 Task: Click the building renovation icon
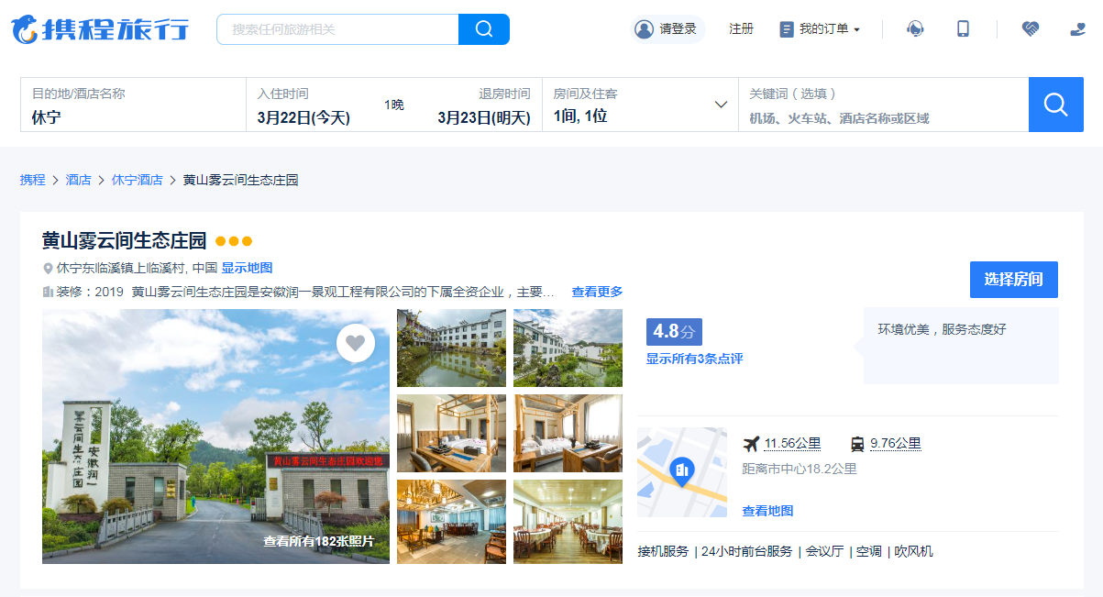pos(49,292)
